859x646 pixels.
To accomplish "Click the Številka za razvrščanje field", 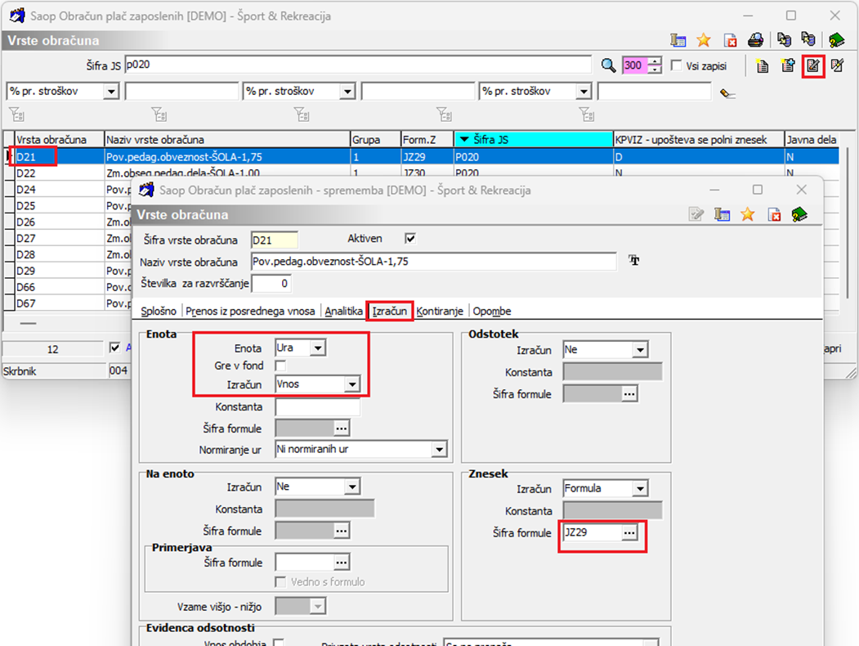I will 270,283.
